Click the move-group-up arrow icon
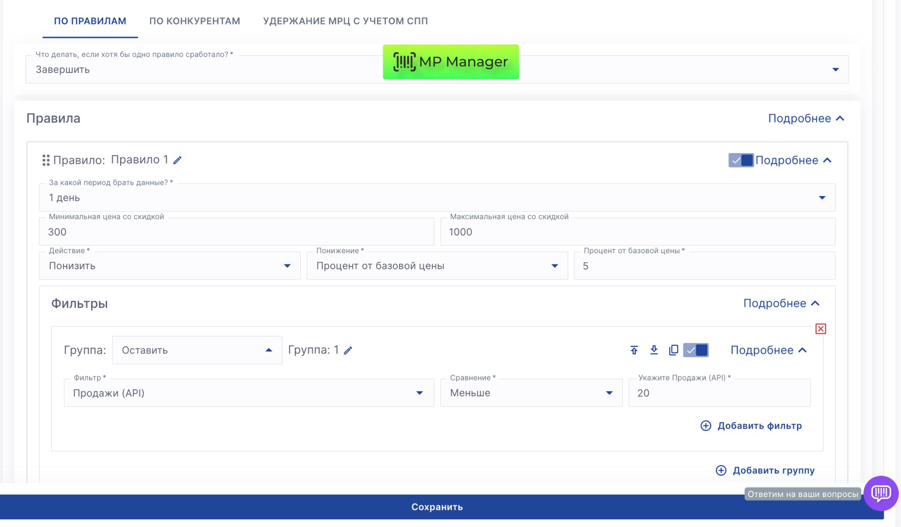 coord(634,350)
